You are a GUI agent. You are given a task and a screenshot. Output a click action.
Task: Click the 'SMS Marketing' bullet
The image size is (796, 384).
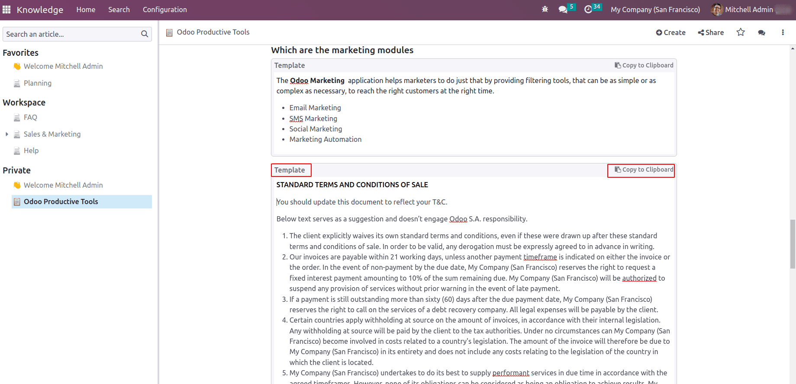coord(313,118)
